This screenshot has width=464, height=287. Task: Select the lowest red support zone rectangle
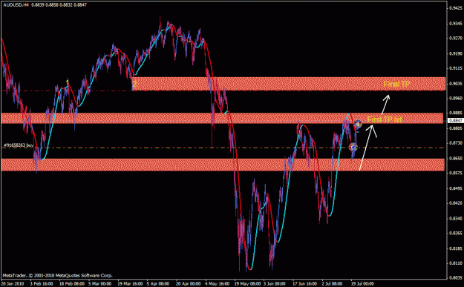click(x=223, y=165)
